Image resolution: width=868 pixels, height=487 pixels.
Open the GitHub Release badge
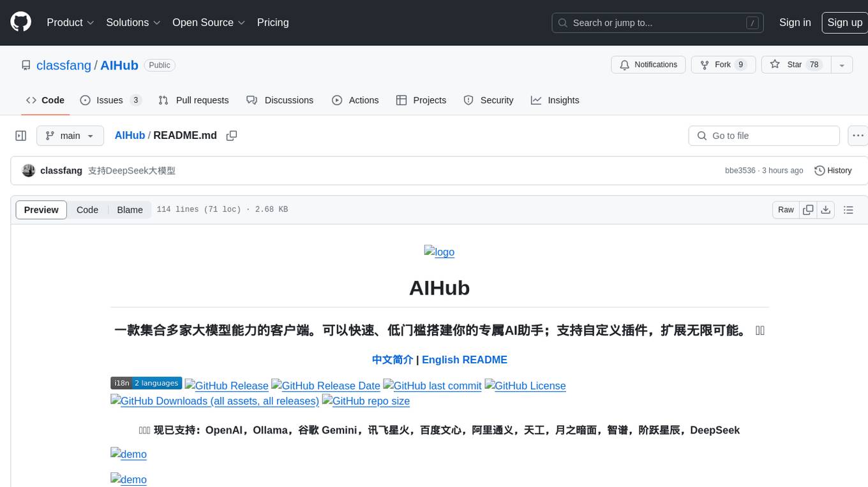(227, 386)
